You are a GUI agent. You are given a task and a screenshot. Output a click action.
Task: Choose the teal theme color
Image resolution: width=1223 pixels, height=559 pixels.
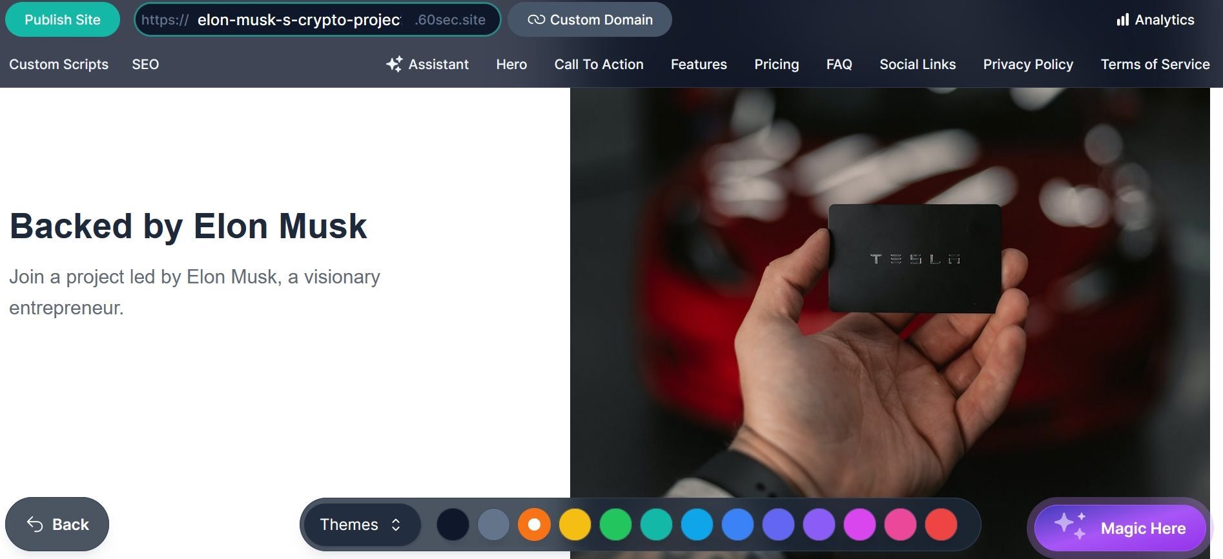[x=656, y=524]
